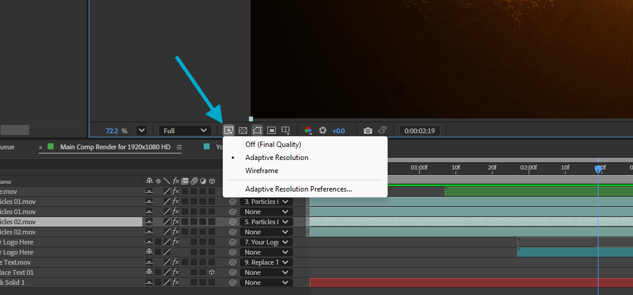Click pick whip beside '3. Particles' parent
Screen dimensions: 633x295
click(x=232, y=202)
